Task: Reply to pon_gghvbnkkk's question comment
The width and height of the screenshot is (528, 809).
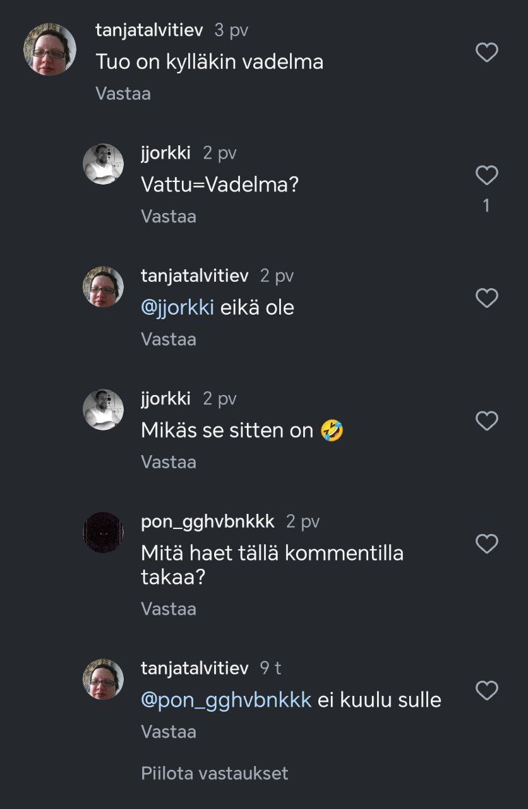Action: [x=169, y=609]
